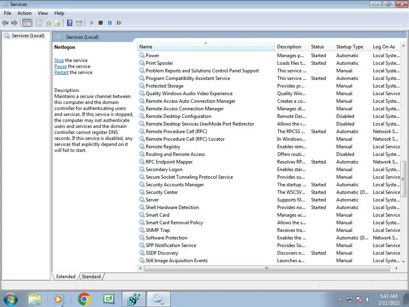Launch Windows Media Player from taskbar

[x=59, y=299]
